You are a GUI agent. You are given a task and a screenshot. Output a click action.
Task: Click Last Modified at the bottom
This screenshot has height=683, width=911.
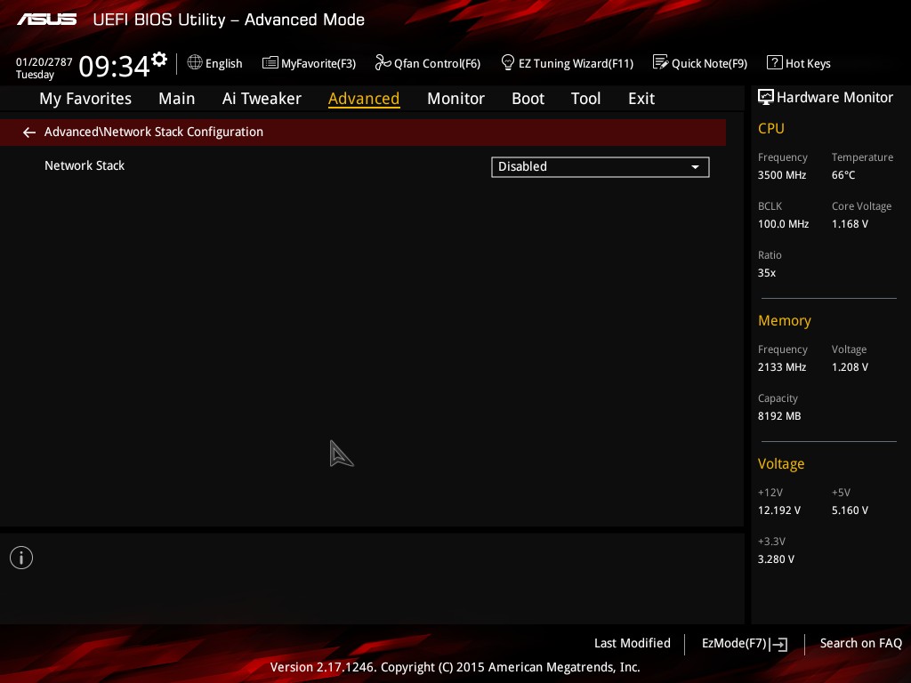pyautogui.click(x=633, y=644)
